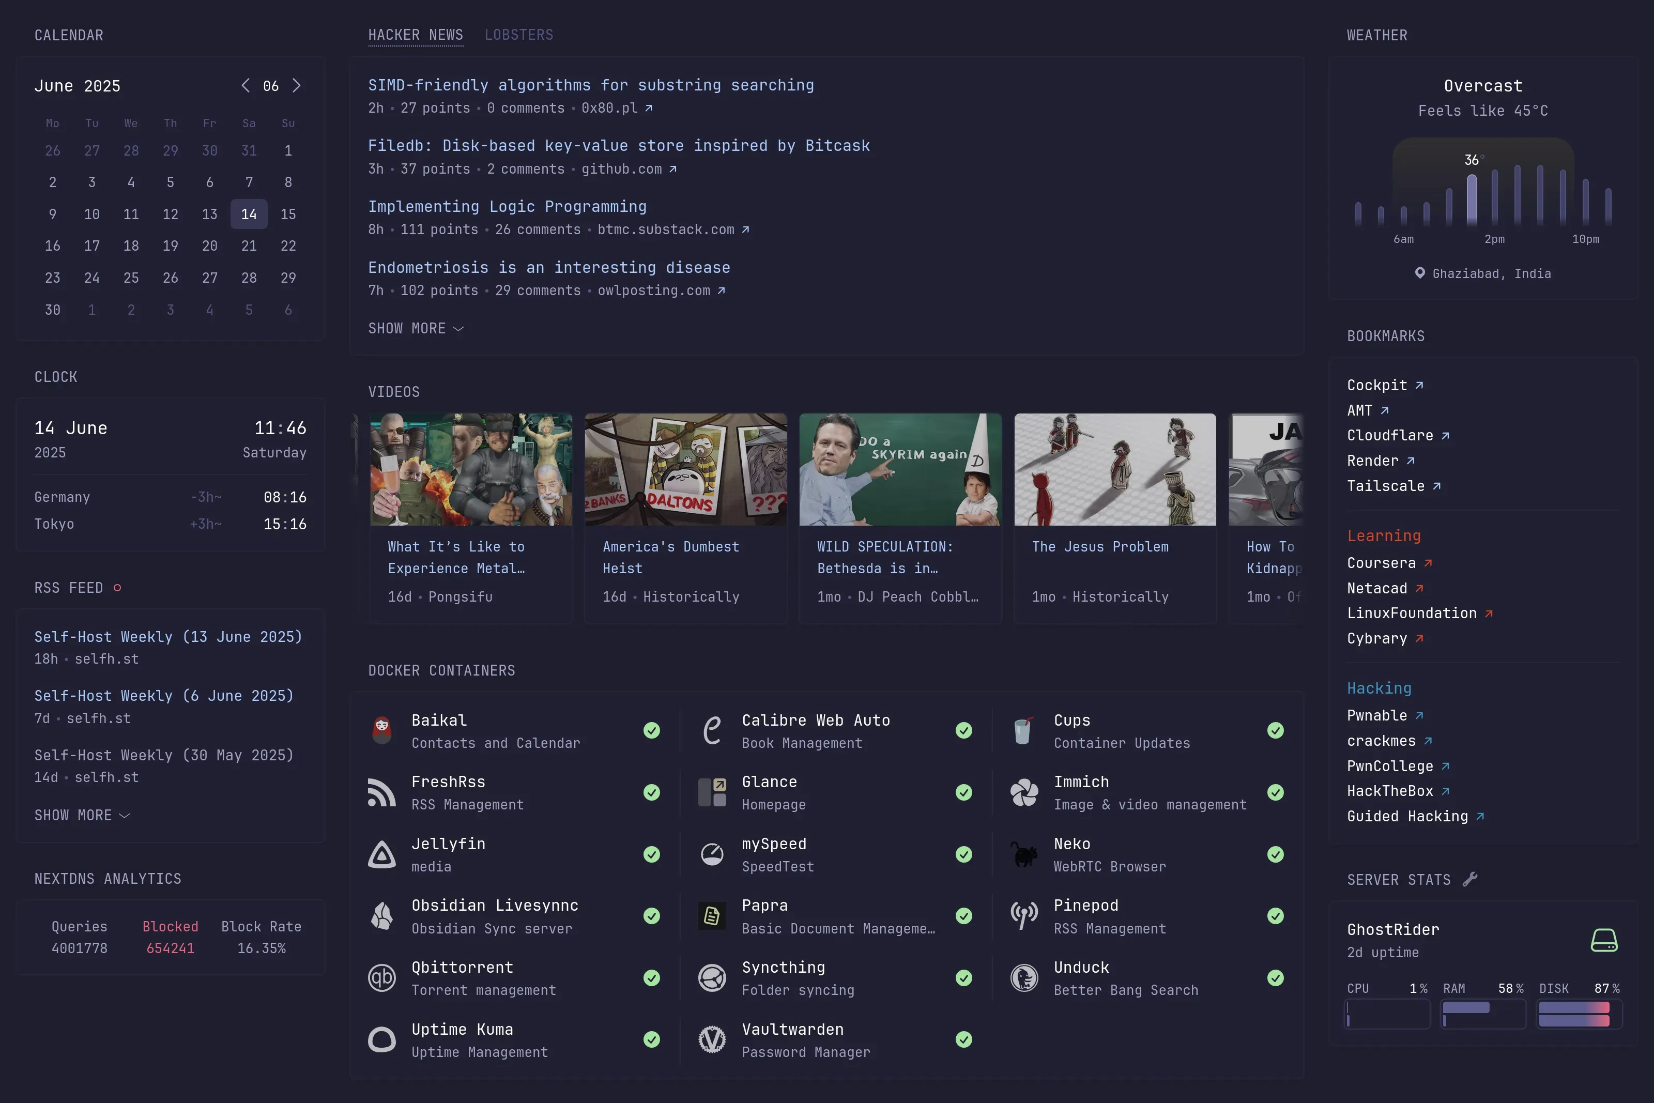Image resolution: width=1654 pixels, height=1103 pixels.
Task: Switch to the Lobsters tab
Action: pos(519,35)
